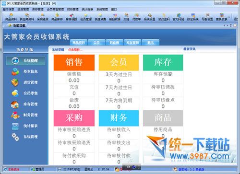Click the gray 商品 tile
240x174 pixels.
coord(163,118)
